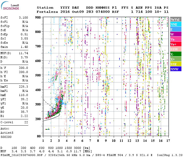Click the 17 MHz frequency axis label

tap(168, 141)
